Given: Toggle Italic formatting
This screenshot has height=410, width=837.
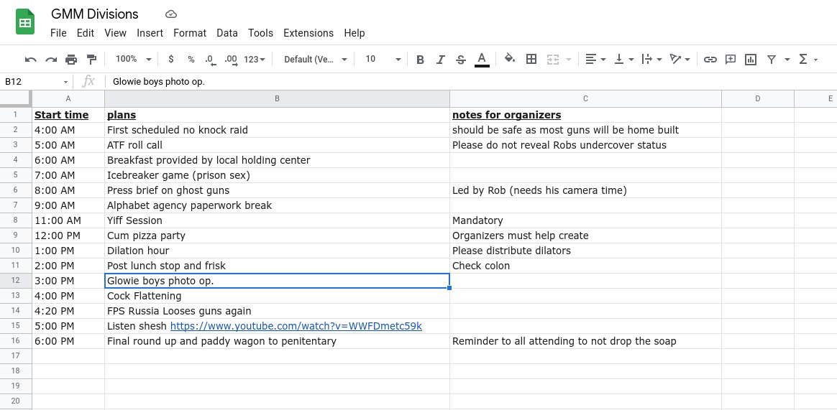Looking at the screenshot, I should click(x=440, y=59).
